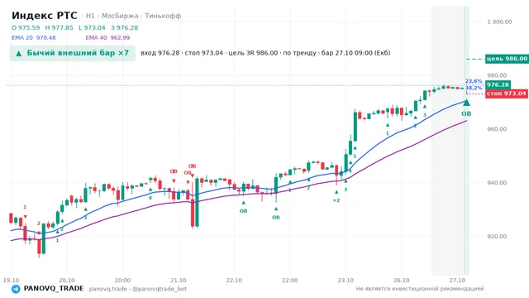Click the '1 000.00' price axis label

499,22
